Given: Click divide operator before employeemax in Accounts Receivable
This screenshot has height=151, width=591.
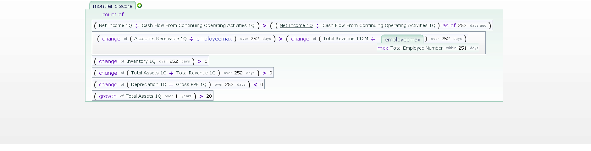Looking at the screenshot, I should coord(191,39).
